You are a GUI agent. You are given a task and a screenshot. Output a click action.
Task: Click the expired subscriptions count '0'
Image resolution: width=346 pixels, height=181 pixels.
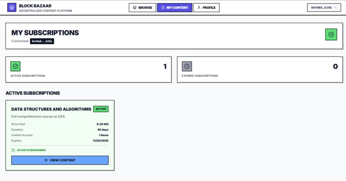click(x=335, y=66)
